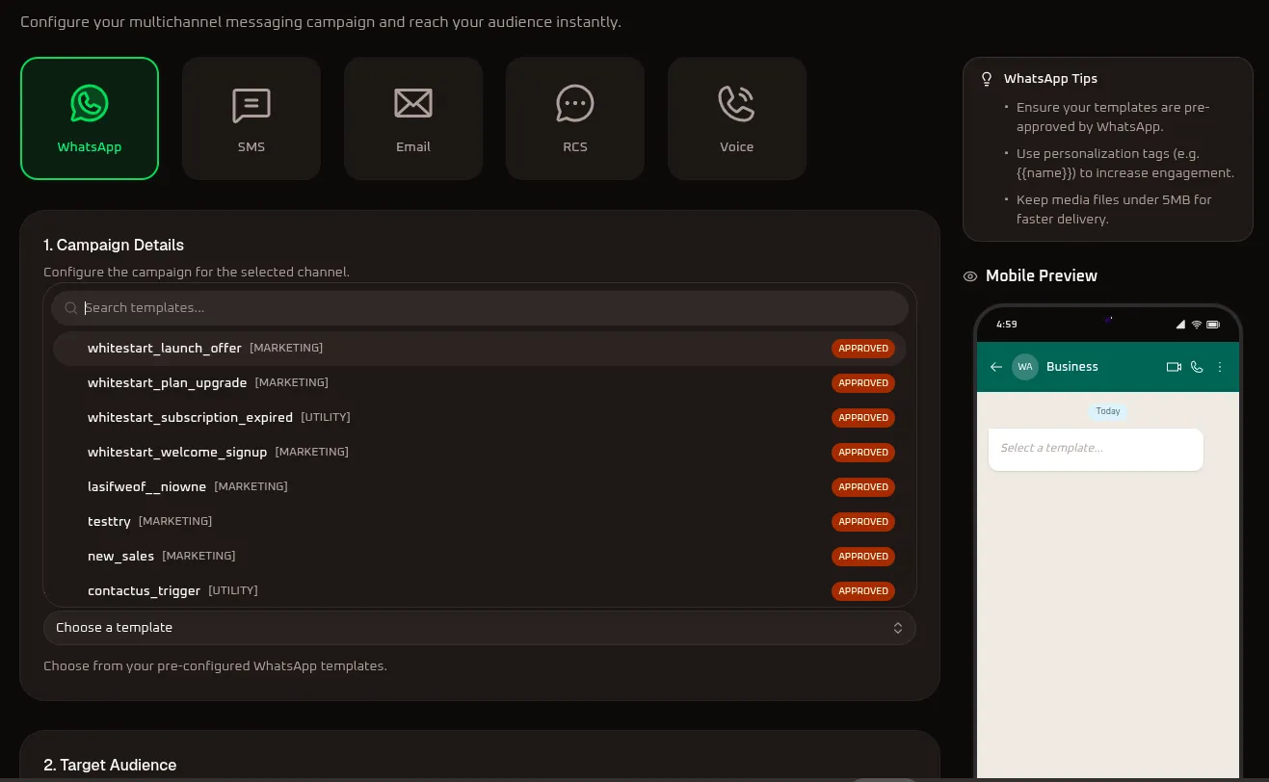This screenshot has width=1269, height=782.
Task: Pick the whitestart_plan_upgrade template
Action: [480, 383]
